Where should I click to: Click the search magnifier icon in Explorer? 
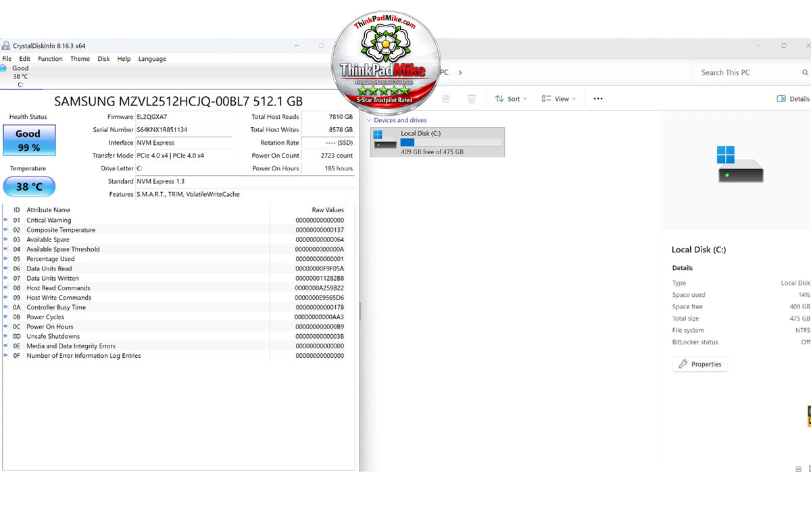tap(805, 72)
